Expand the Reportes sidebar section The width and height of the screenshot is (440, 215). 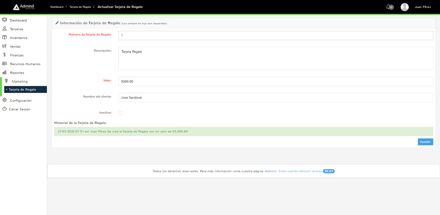coord(17,73)
